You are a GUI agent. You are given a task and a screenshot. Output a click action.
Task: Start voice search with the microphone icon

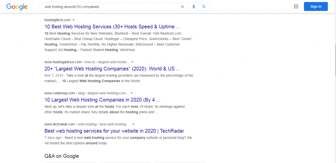(x=194, y=7)
